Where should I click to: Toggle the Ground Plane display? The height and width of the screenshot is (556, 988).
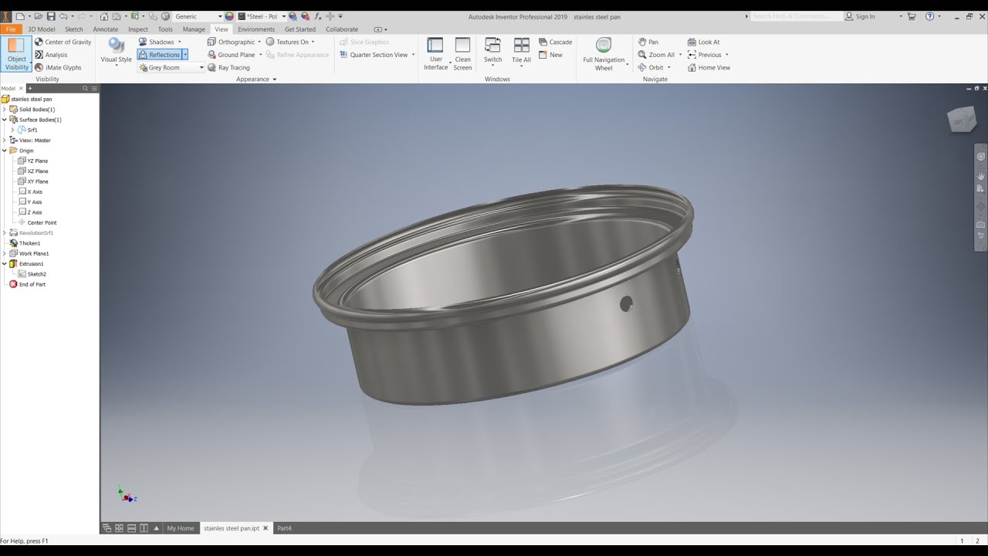(231, 55)
